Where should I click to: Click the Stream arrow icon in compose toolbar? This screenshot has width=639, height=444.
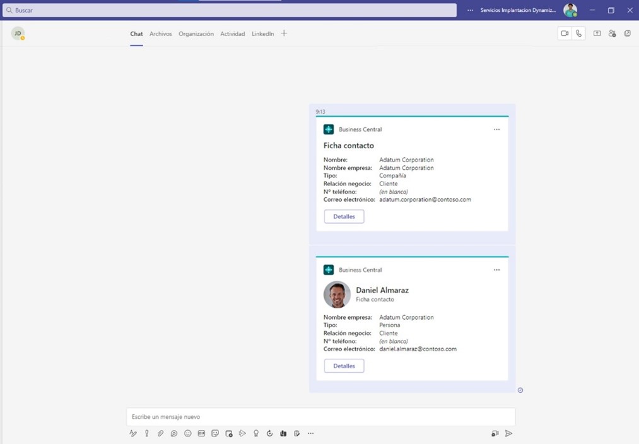(242, 433)
